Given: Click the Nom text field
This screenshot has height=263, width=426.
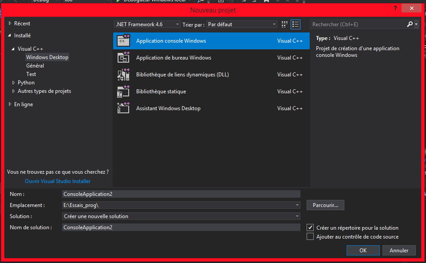Looking at the screenshot, I should point(181,194).
